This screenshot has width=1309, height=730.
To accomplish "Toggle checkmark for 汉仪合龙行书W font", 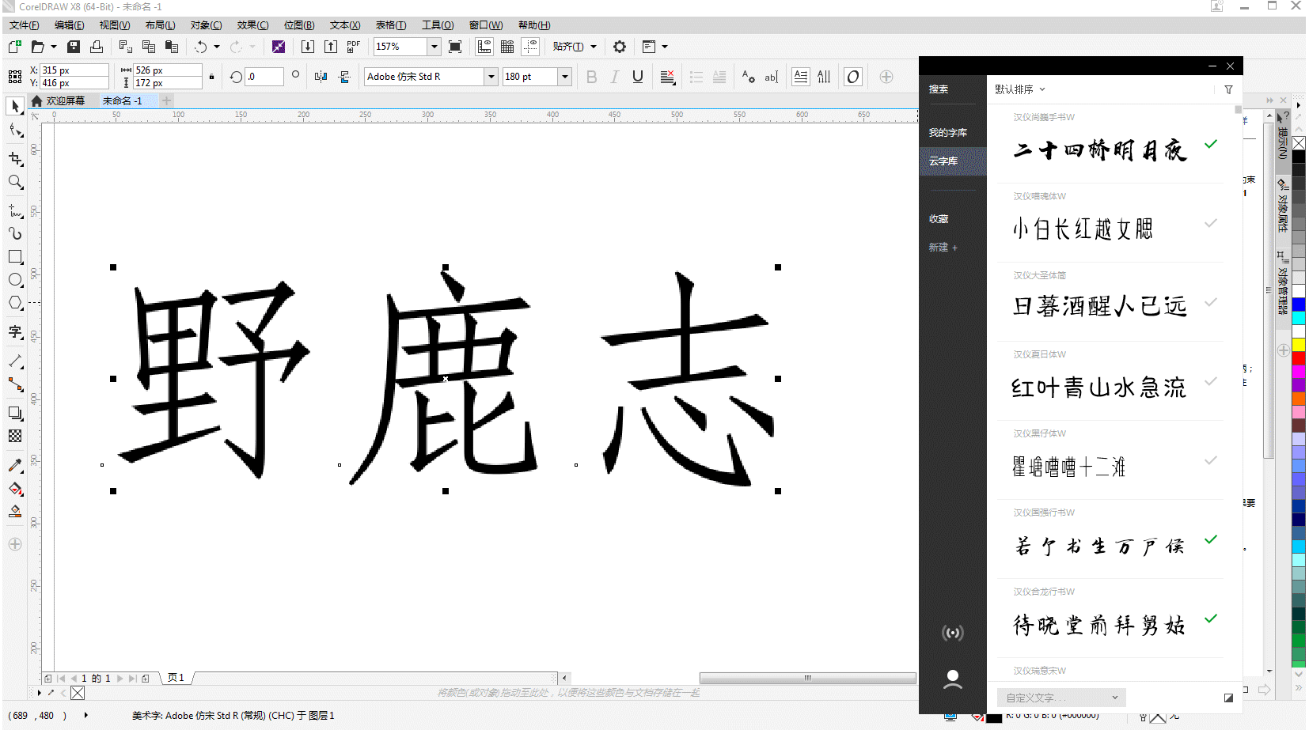I will coord(1211,618).
